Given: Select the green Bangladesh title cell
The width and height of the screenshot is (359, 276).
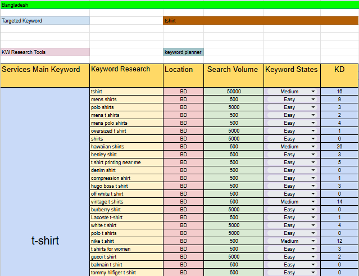Looking at the screenshot, I should coord(179,4).
